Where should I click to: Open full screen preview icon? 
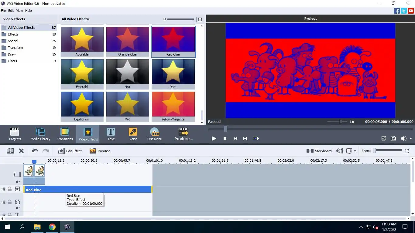384,138
